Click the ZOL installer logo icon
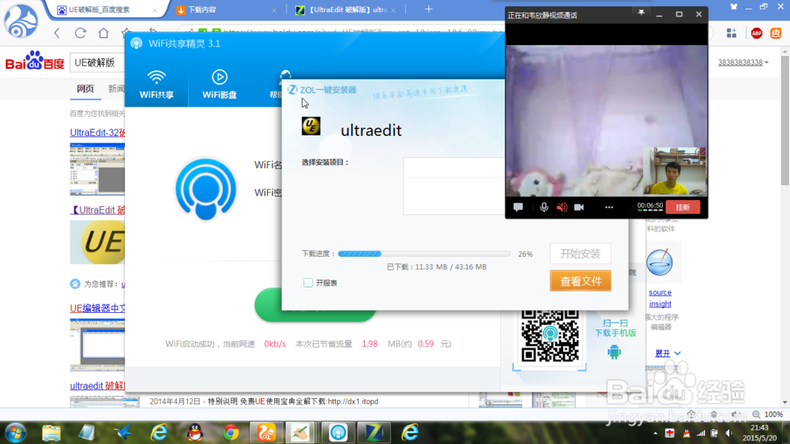Screen dimensions: 790x444 click(x=292, y=90)
